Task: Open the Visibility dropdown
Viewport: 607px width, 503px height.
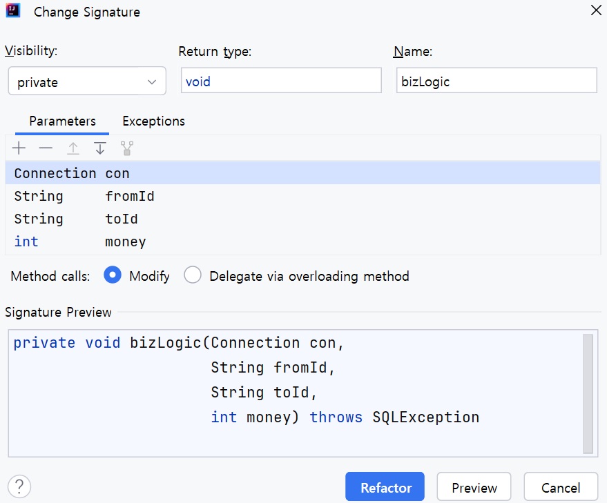Action: pos(87,82)
